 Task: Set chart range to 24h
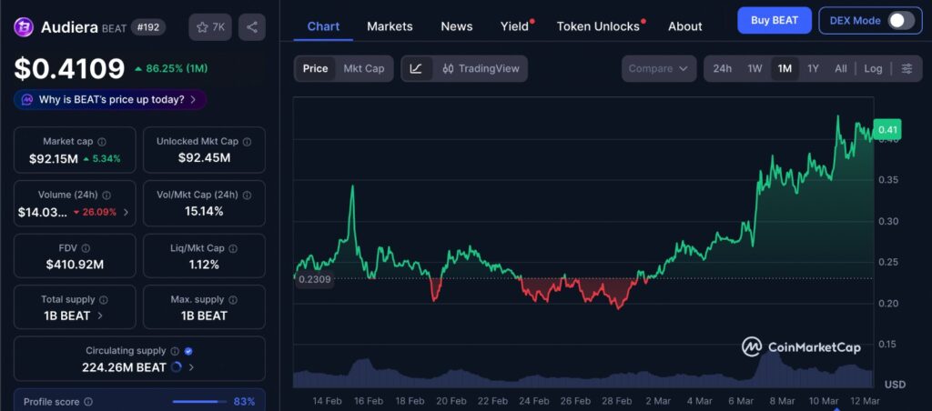[722, 68]
